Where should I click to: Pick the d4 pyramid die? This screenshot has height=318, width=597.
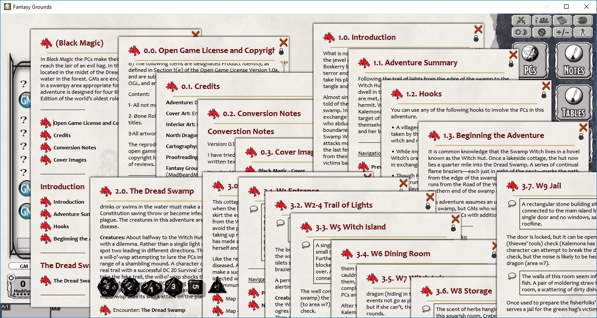[217, 286]
